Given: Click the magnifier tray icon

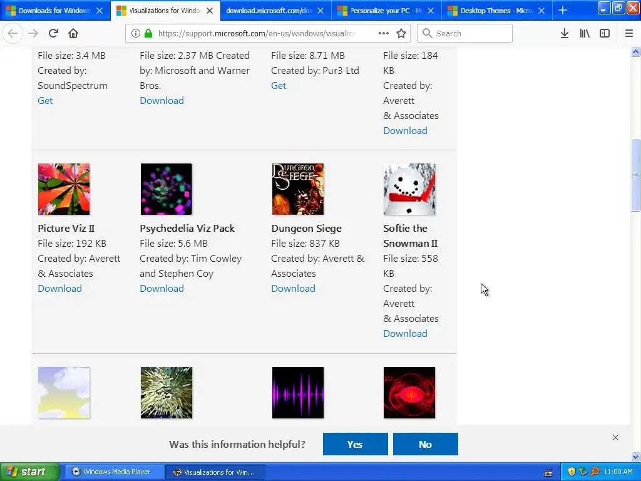Looking at the screenshot, I should pos(595,472).
